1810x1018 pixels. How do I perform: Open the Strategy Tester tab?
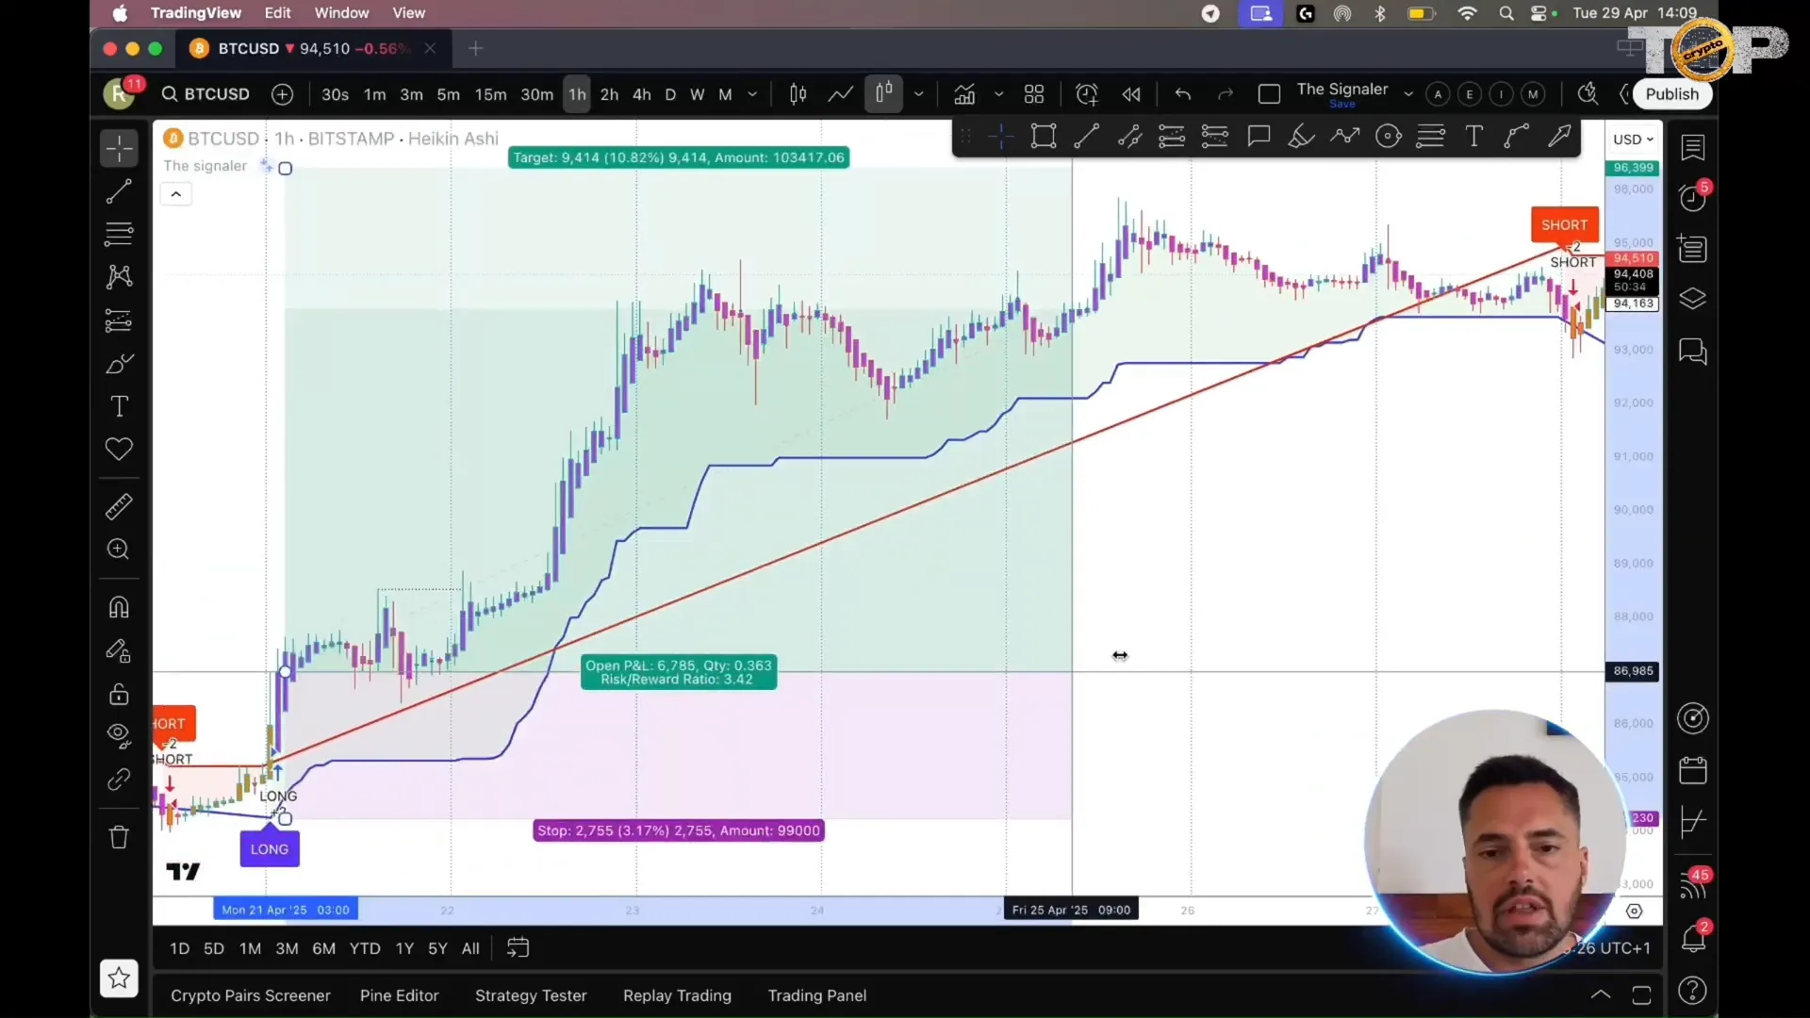[x=531, y=995]
